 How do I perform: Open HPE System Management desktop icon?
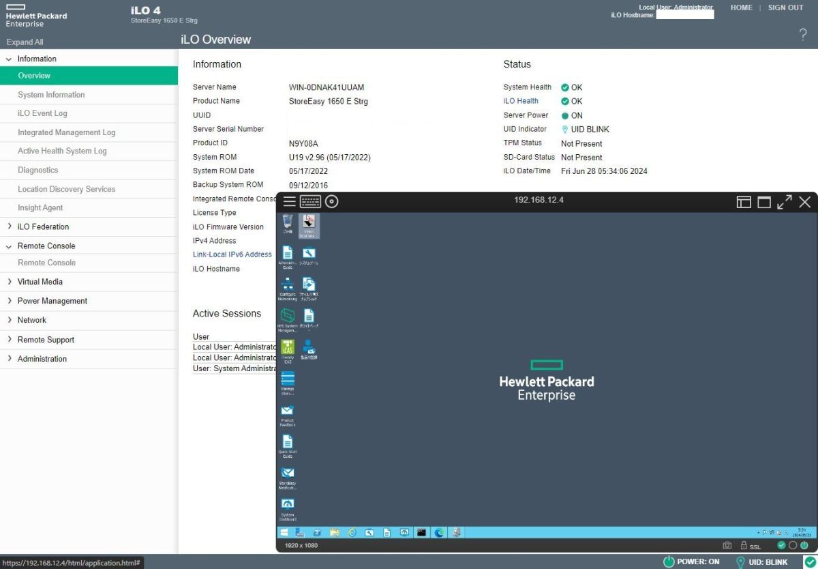[287, 320]
